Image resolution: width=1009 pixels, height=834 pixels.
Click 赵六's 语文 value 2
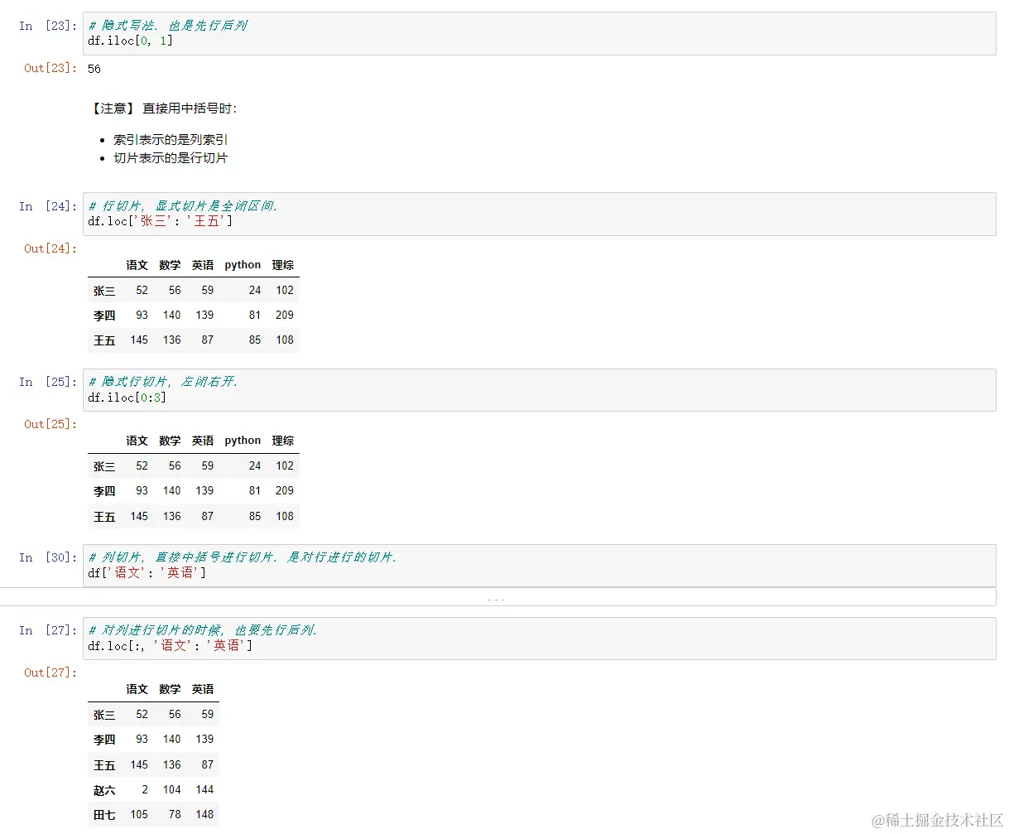pos(145,790)
